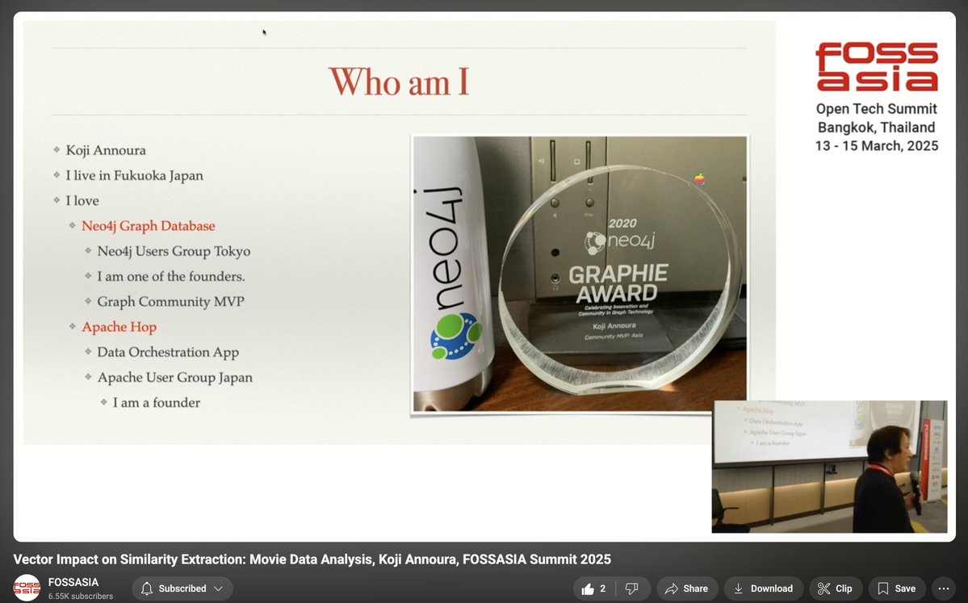968x603 pixels.
Task: Click 'Apache Hop' red text
Action: pos(119,327)
